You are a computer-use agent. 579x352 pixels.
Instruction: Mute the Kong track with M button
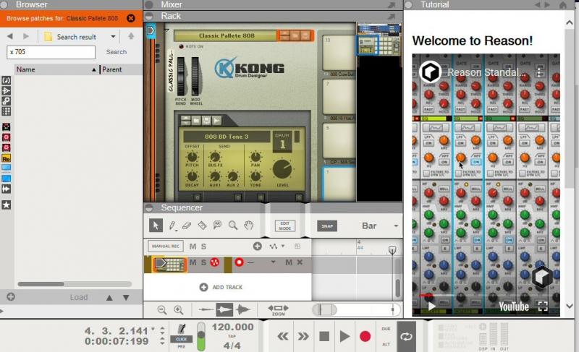[193, 262]
